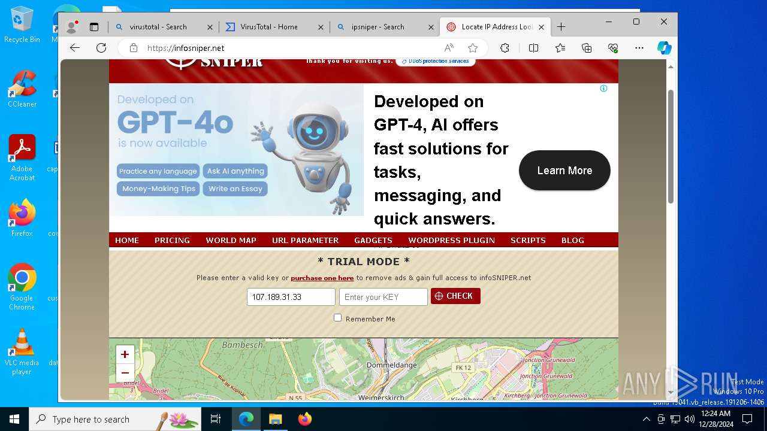Open the Recycle Bin desktop icon
Viewport: 767px width, 431px height.
pos(22,25)
